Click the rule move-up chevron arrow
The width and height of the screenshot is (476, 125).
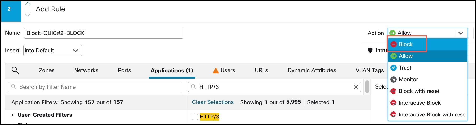click(x=27, y=4)
